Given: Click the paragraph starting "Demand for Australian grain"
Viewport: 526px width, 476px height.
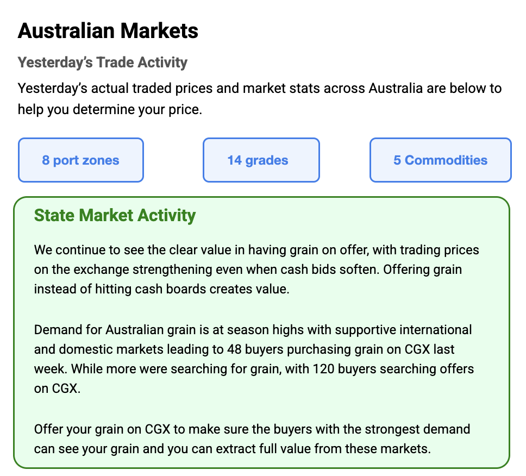Looking at the screenshot, I should point(254,360).
